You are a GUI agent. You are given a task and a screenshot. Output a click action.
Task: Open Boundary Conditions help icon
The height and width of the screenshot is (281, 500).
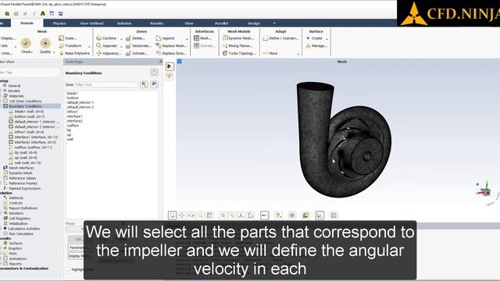(154, 73)
